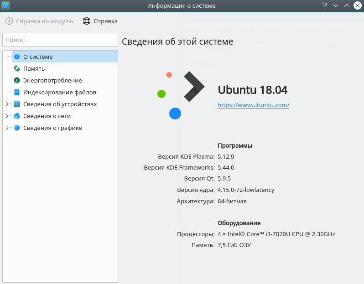Click the Память memory icon

[x=17, y=68]
